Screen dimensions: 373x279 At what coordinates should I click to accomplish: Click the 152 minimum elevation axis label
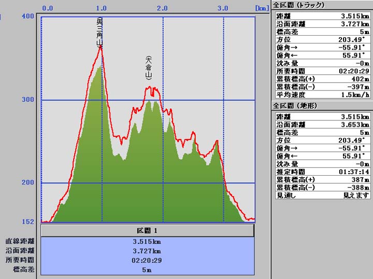tap(27, 222)
